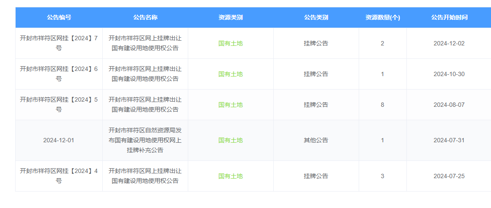Image resolution: width=491 pixels, height=208 pixels.
Task: Click the start date 2024-07-31
Action: coord(449,140)
